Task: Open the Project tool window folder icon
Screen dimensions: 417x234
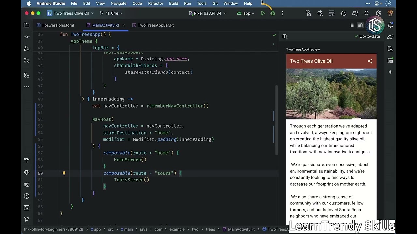Action: coord(27,25)
